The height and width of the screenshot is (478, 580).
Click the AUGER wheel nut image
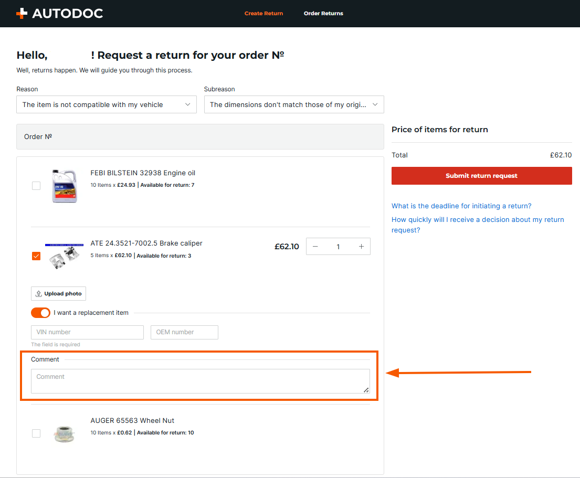(64, 433)
